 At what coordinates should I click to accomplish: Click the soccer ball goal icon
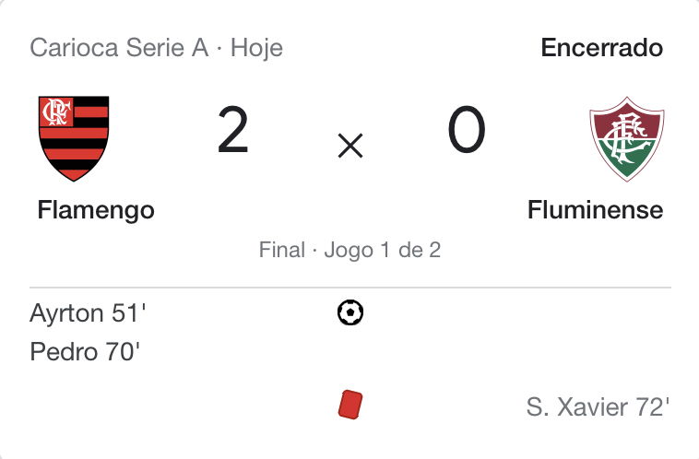tap(350, 312)
